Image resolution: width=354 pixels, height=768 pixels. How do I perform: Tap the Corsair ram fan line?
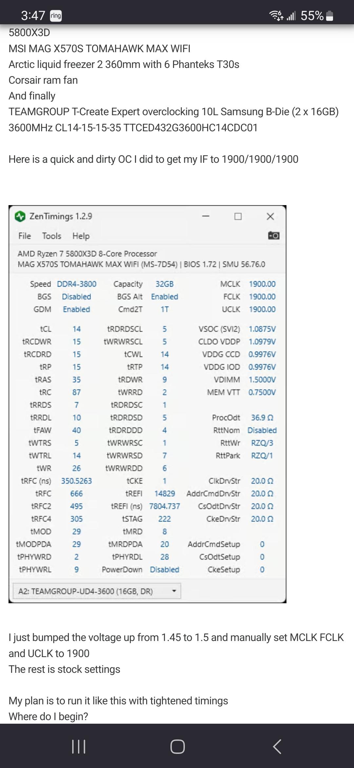(x=43, y=80)
